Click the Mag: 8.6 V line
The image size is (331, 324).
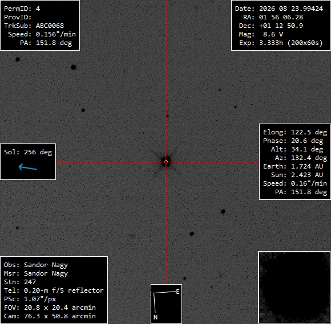tap(261, 34)
